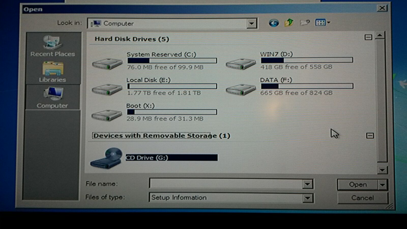Click the "DATA (F:)" label
Viewport: 407px width, 229px height.
point(276,80)
